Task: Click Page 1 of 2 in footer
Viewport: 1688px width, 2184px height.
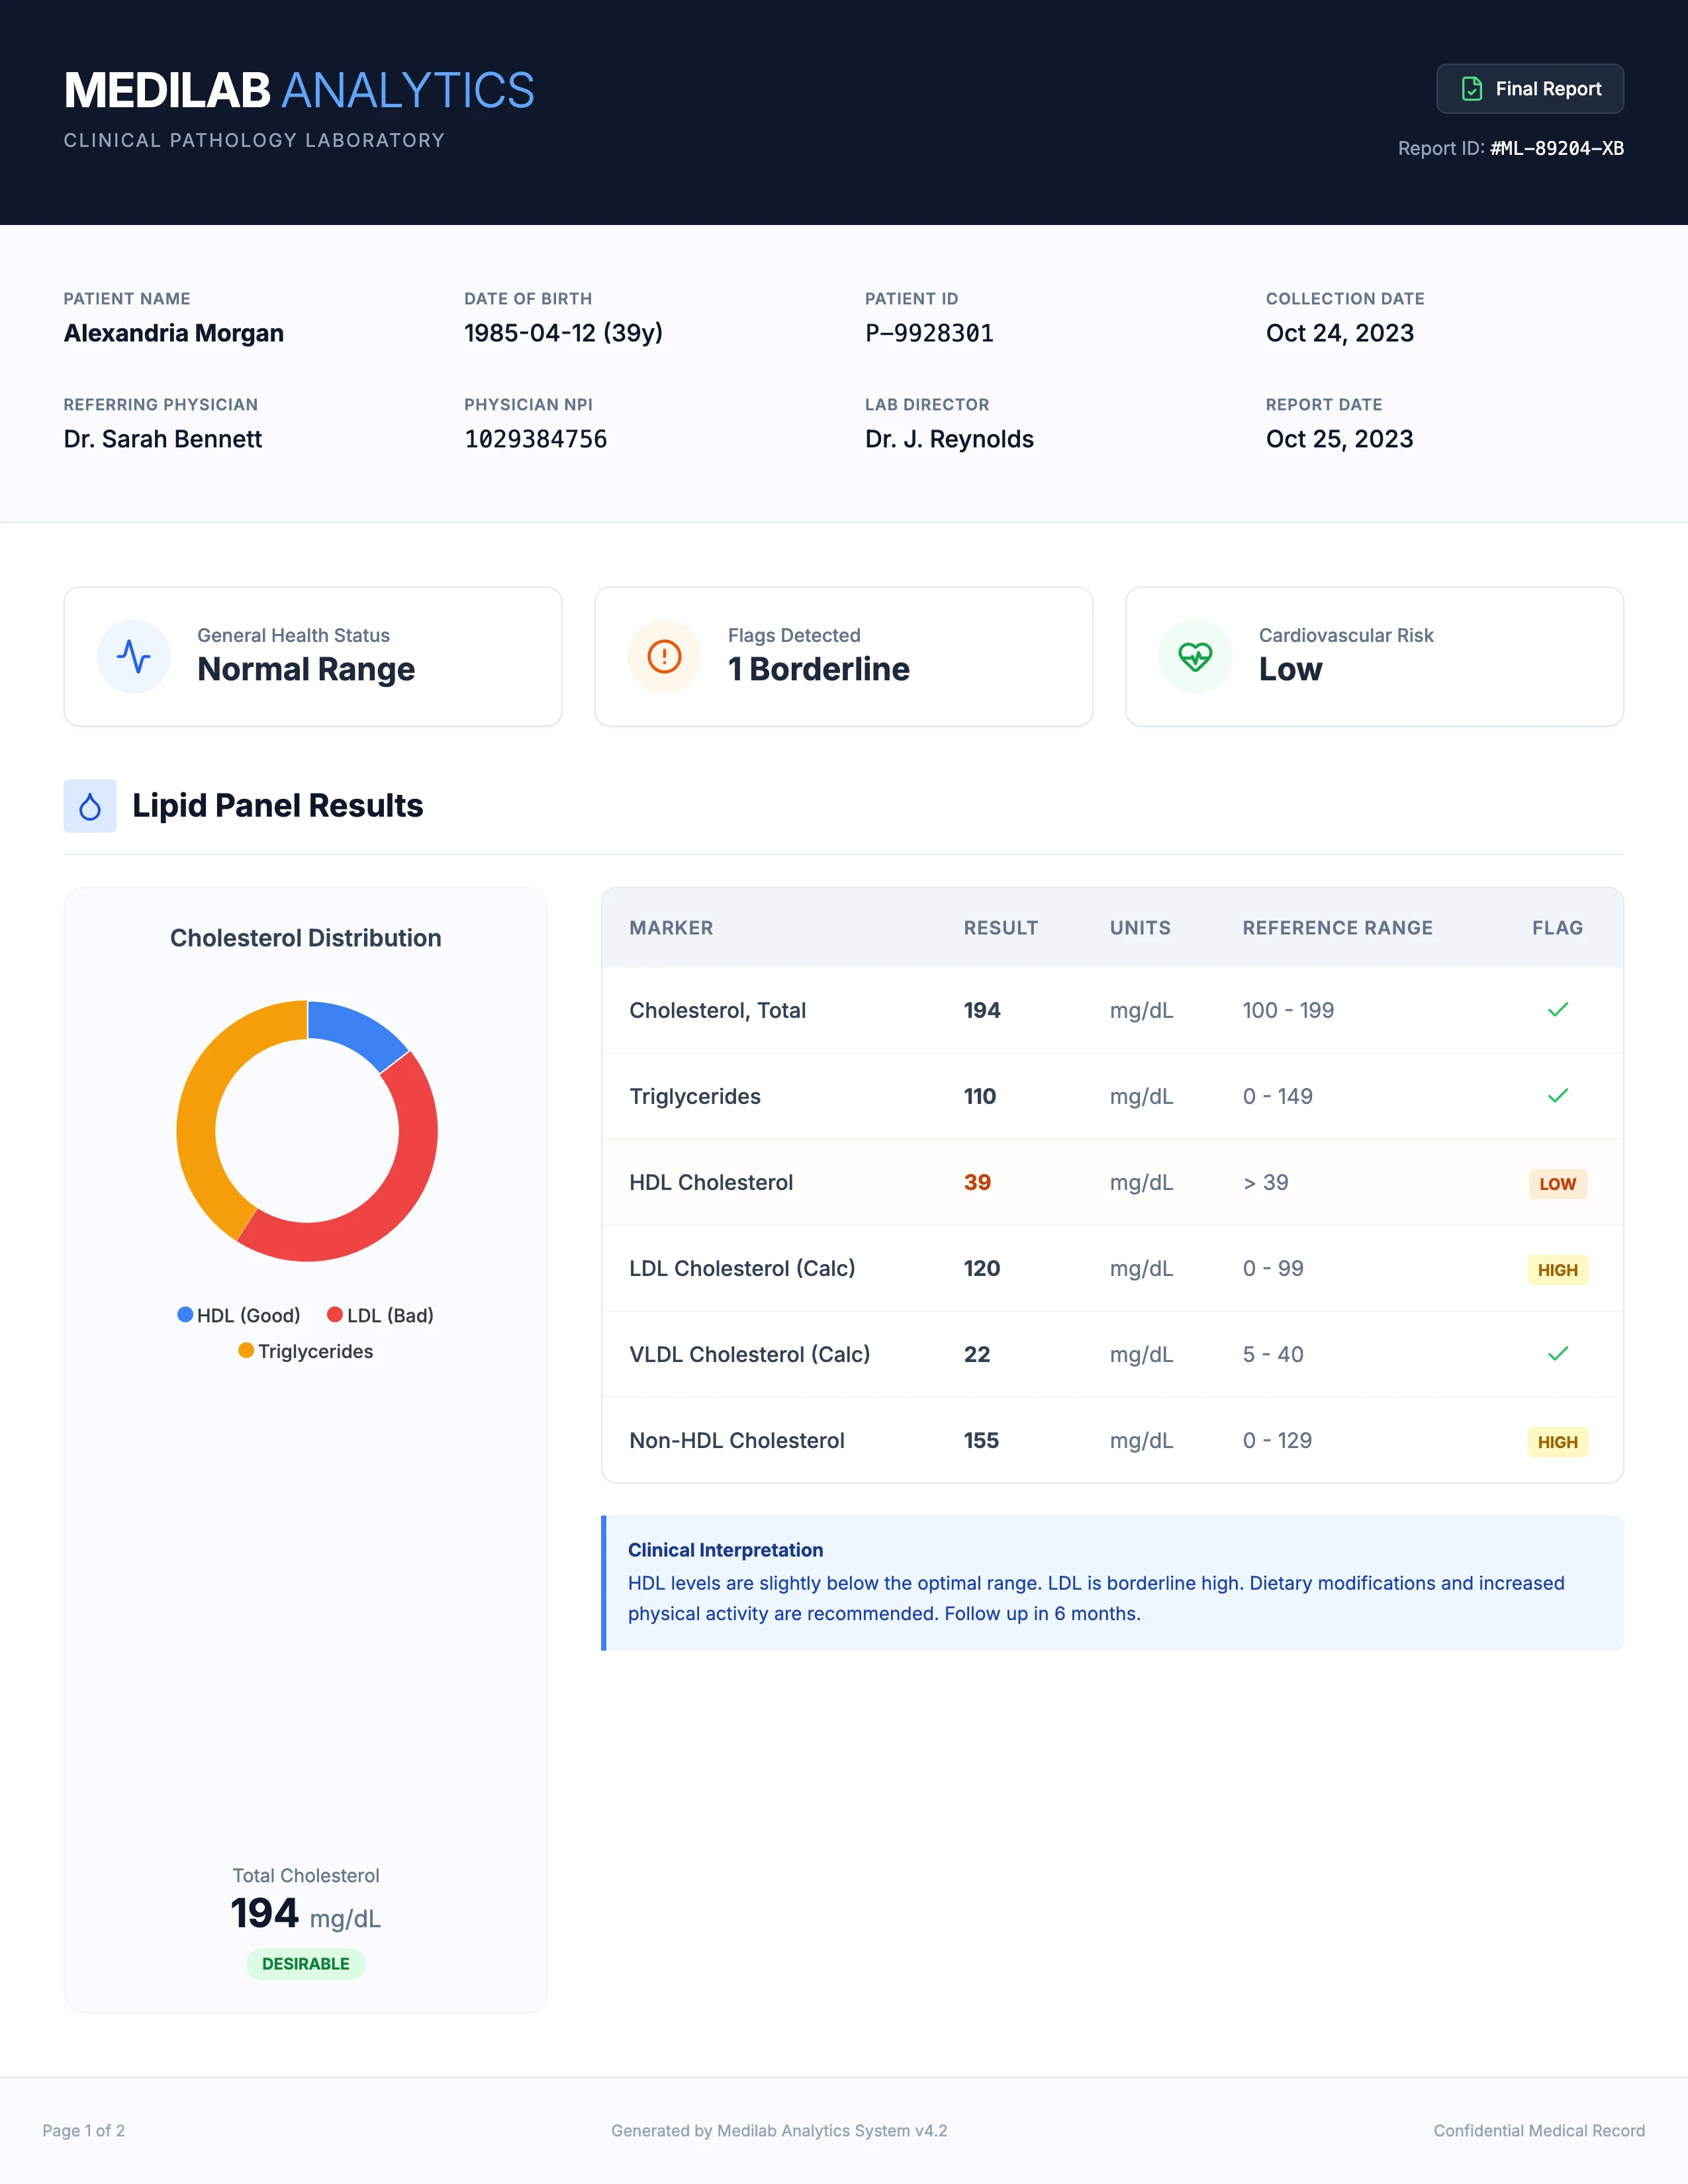Action: tap(84, 2130)
